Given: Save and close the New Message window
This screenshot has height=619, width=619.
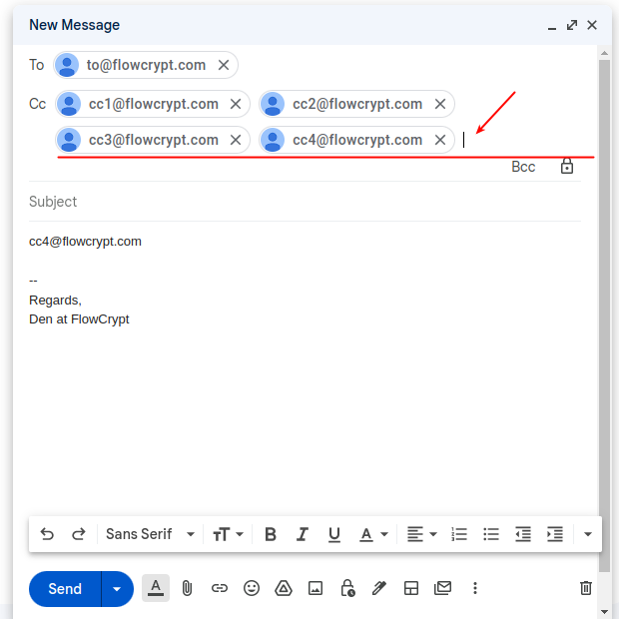Looking at the screenshot, I should coord(592,25).
